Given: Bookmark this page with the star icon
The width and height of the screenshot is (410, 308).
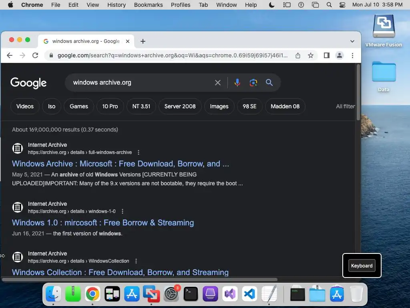Looking at the screenshot, I should point(310,55).
